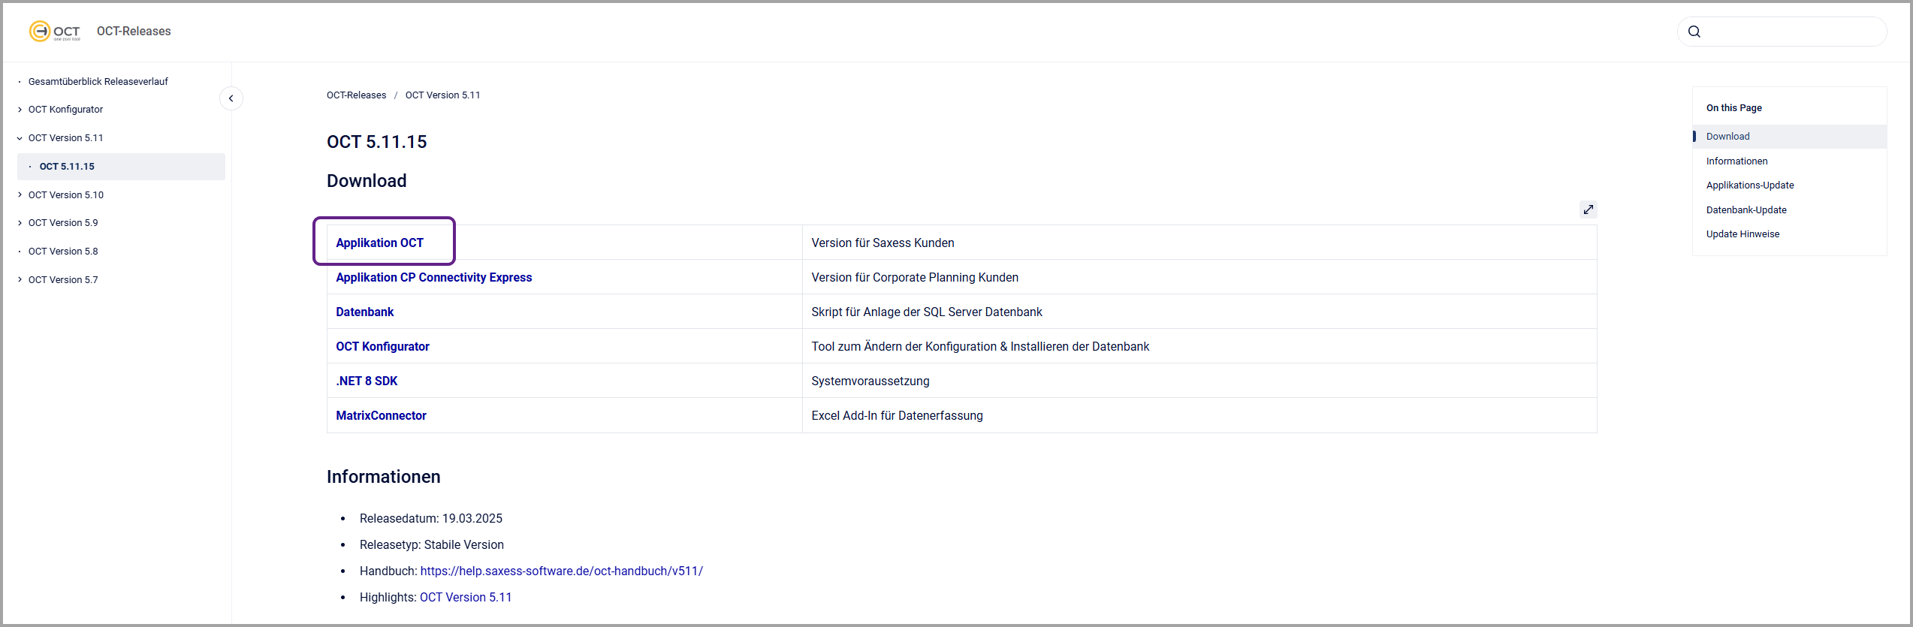Open OCT Konfigurator sidebar entry
The height and width of the screenshot is (627, 1913).
pos(65,110)
